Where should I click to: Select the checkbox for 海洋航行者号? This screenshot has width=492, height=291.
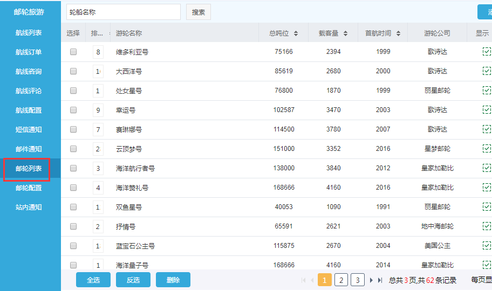pos(73,168)
